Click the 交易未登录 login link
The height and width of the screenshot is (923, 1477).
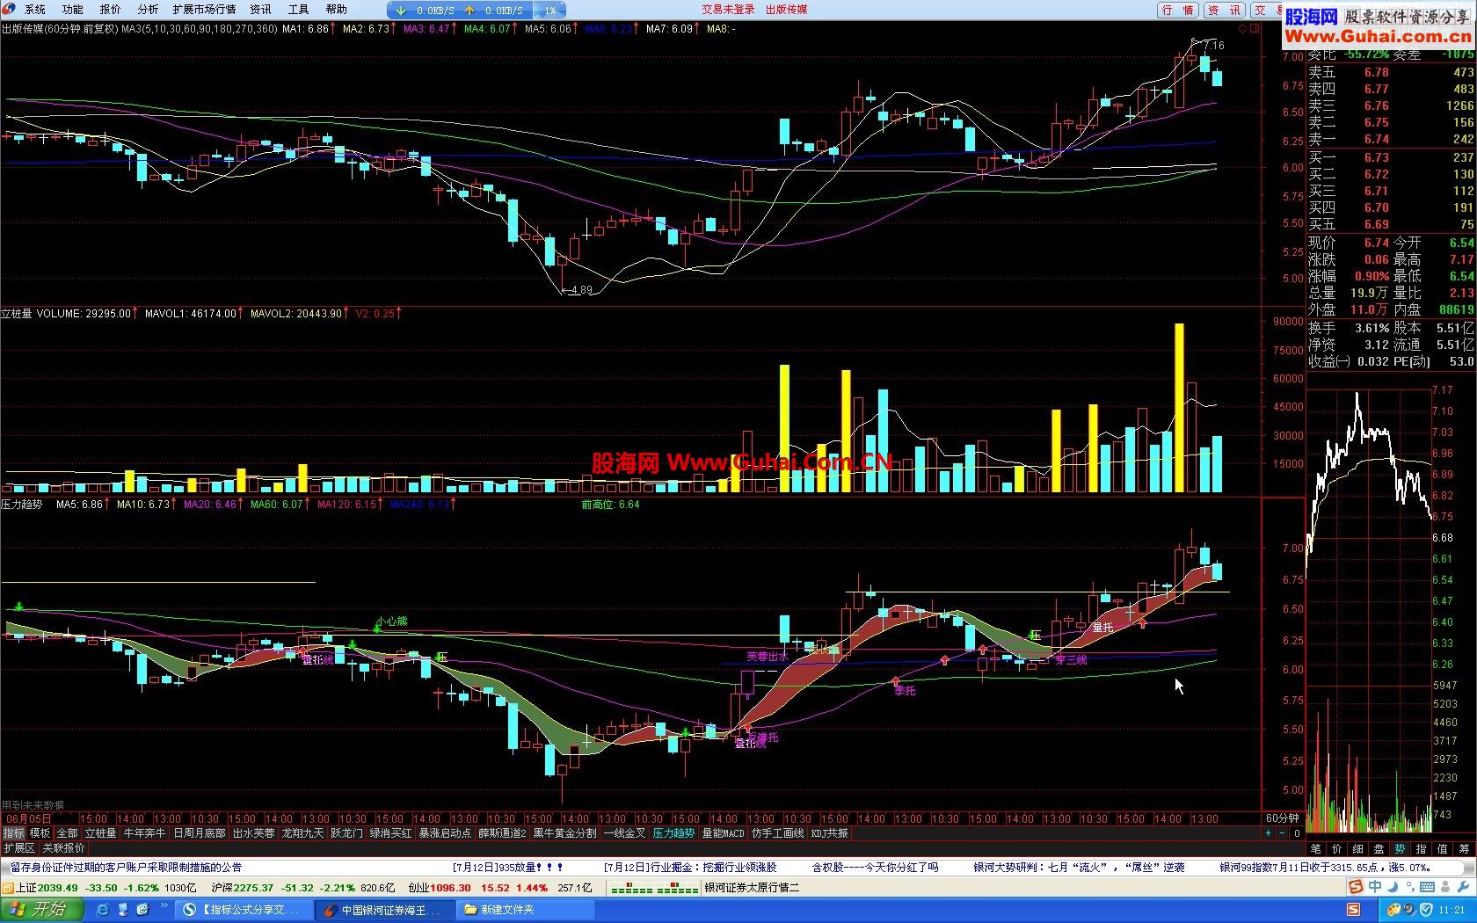point(728,10)
